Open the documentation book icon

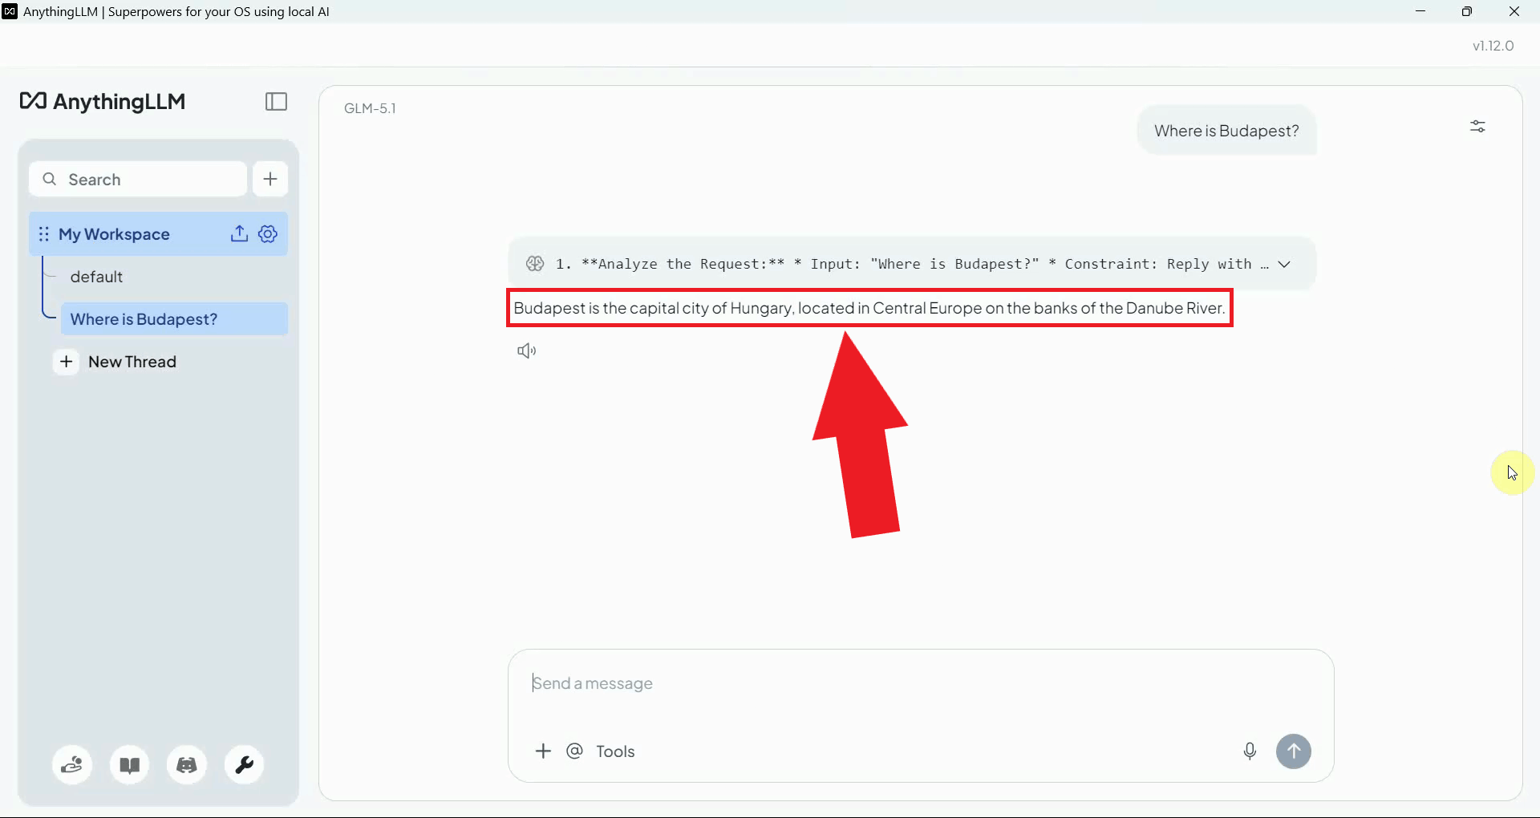click(130, 765)
